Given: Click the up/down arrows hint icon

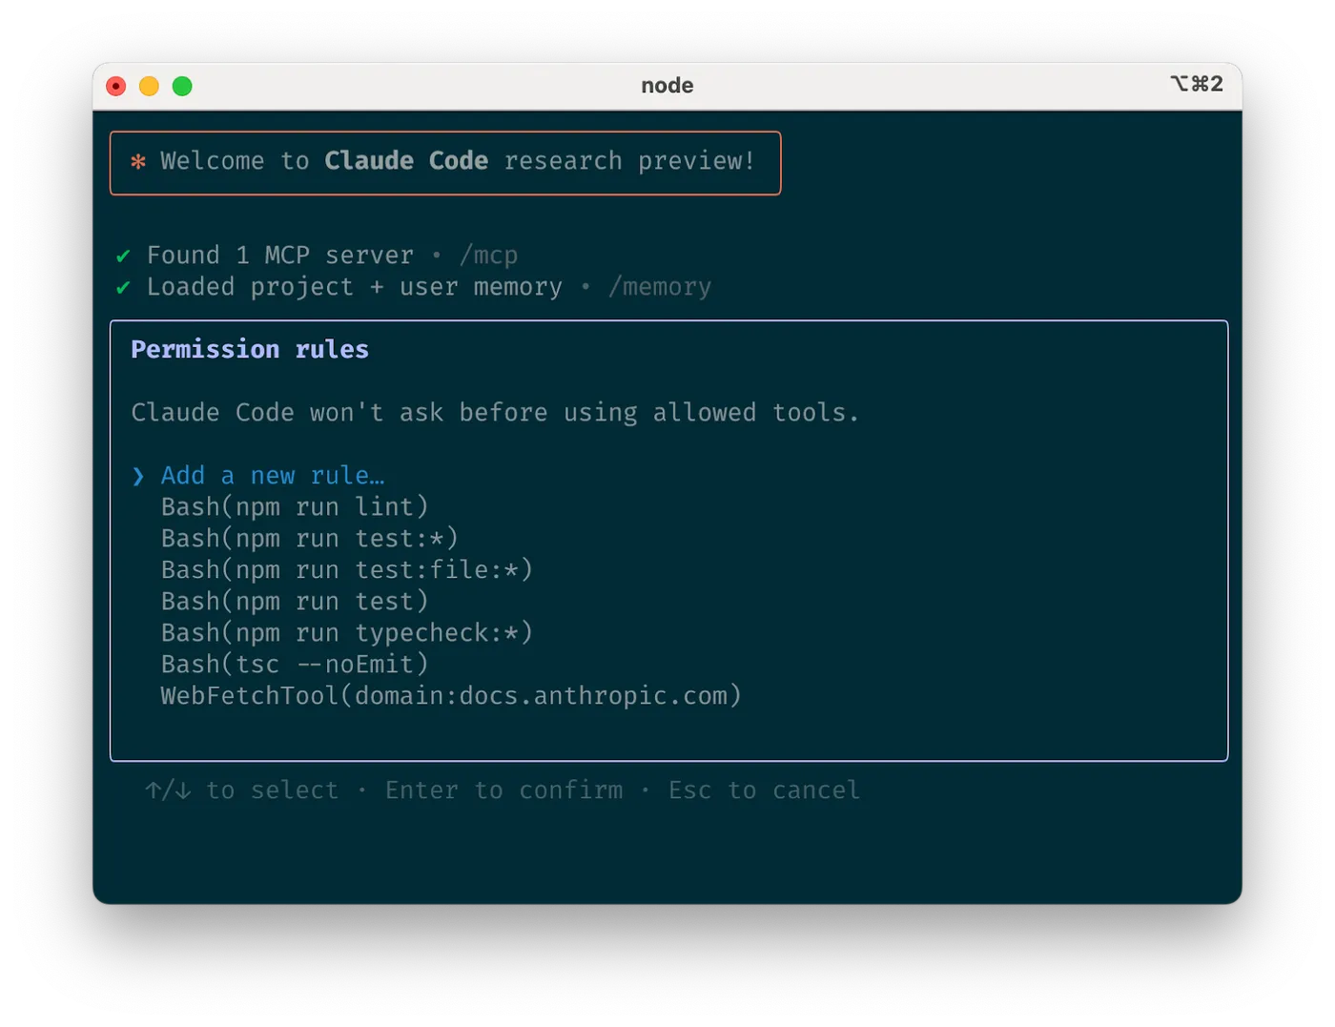Looking at the screenshot, I should 168,791.
